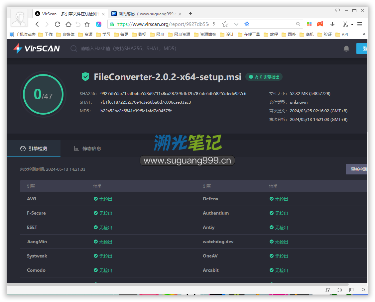This screenshot has width=375, height=302.
Task: Click the star inside address bar
Action: (x=225, y=24)
